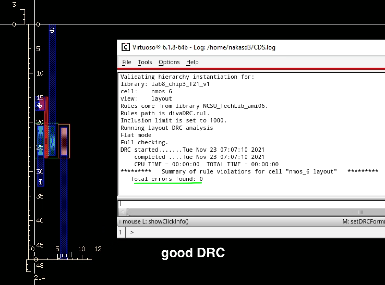Click the 'completed' timestamp log line
The image size is (385, 285).
[x=199, y=157]
